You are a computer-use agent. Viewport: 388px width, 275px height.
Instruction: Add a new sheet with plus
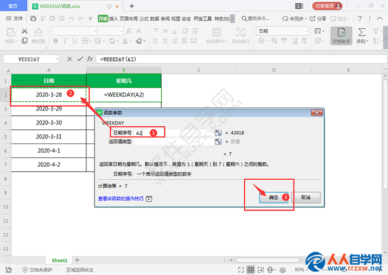[77, 260]
